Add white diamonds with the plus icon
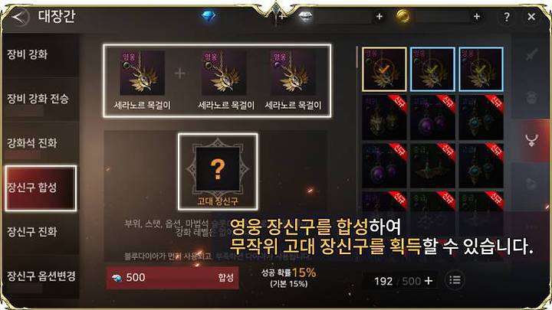This screenshot has height=310, width=552. coord(379,16)
